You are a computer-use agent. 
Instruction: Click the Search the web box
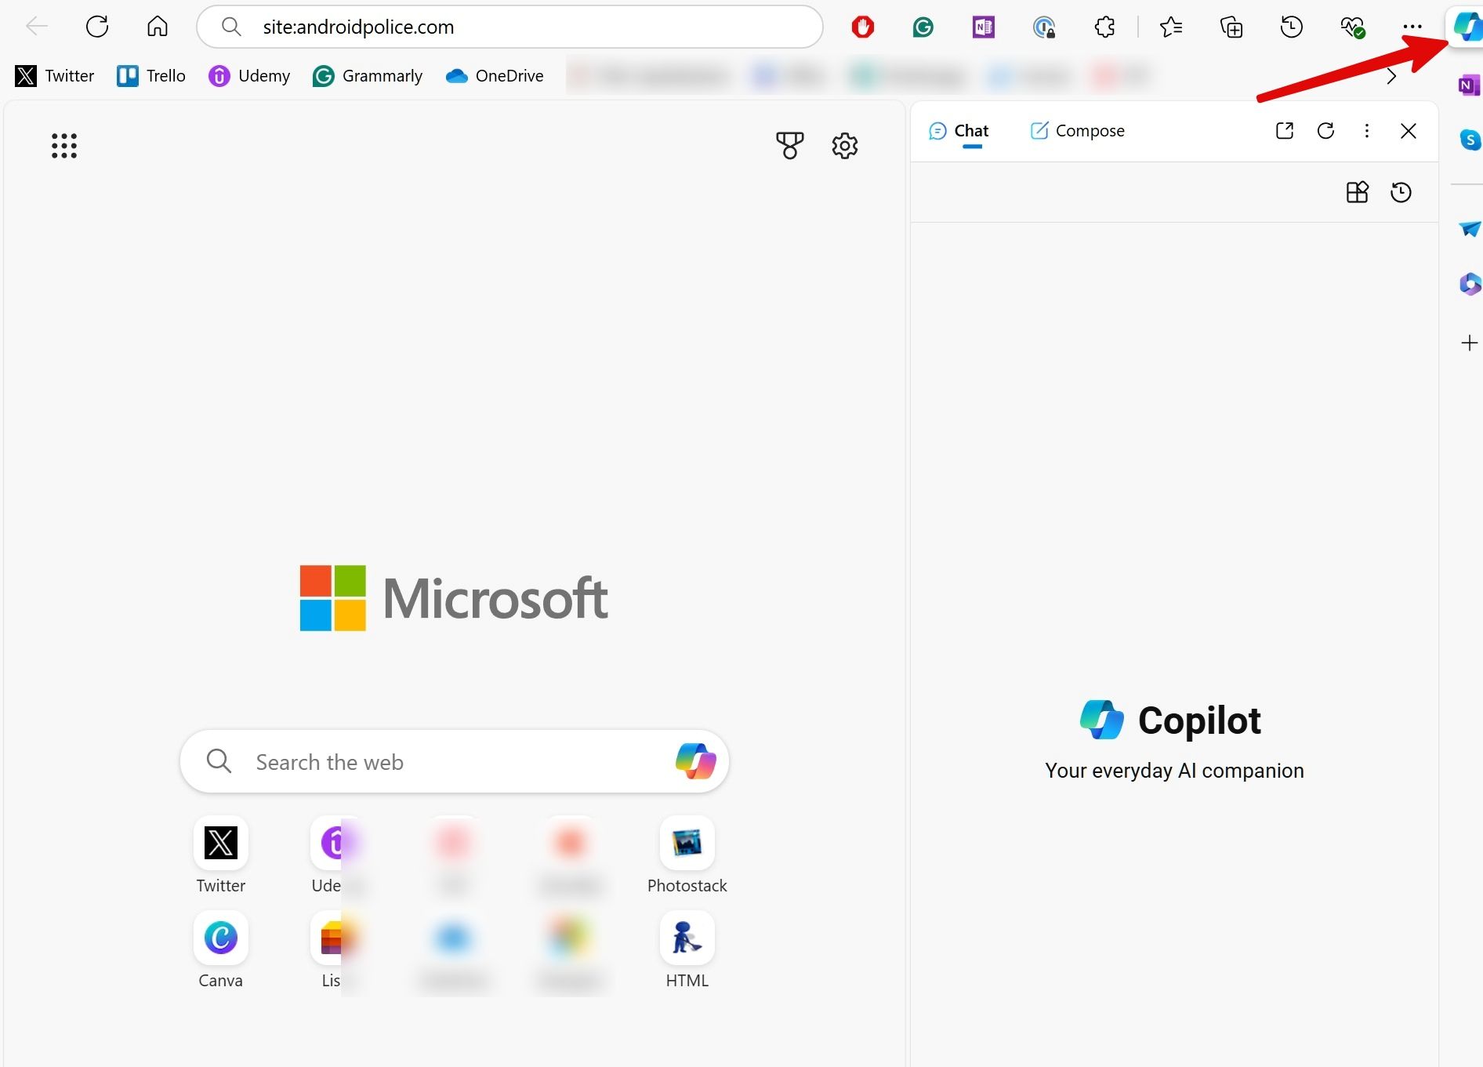tap(455, 761)
